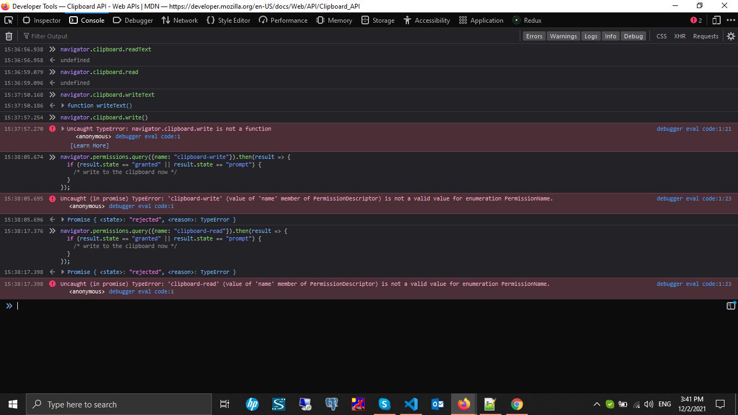
Task: Toggle the Debug filter
Action: point(633,36)
